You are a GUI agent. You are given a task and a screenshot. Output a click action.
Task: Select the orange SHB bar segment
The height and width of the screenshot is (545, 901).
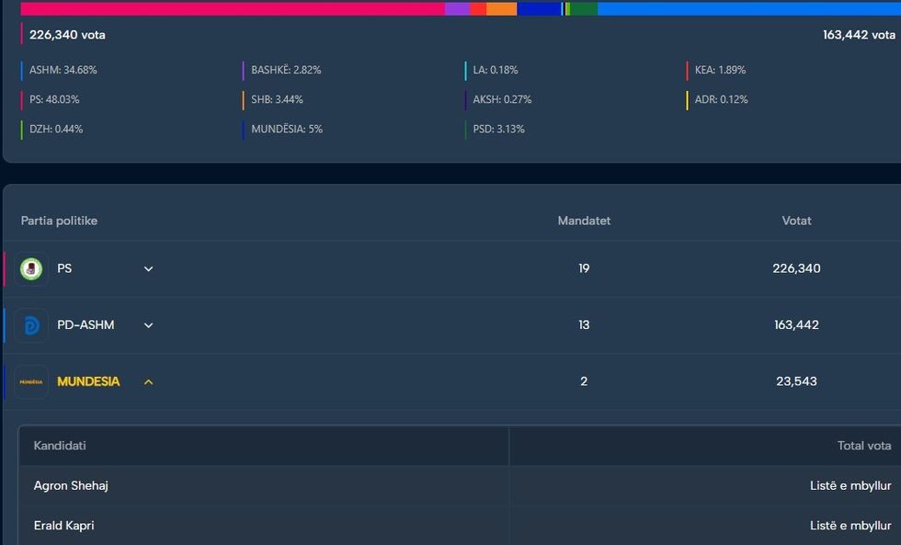(x=501, y=9)
